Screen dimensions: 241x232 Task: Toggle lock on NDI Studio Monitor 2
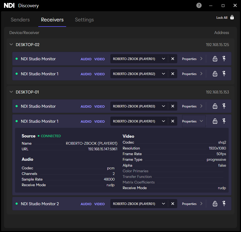coord(215,204)
